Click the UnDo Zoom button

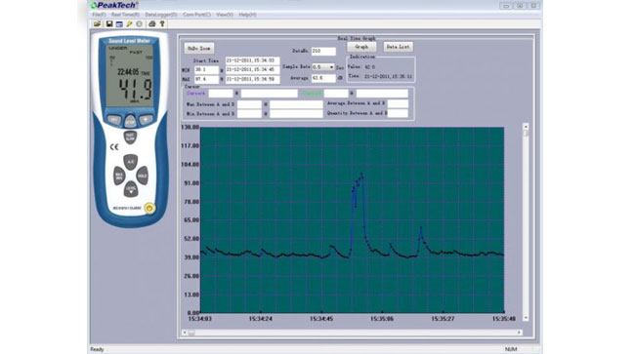pos(199,49)
